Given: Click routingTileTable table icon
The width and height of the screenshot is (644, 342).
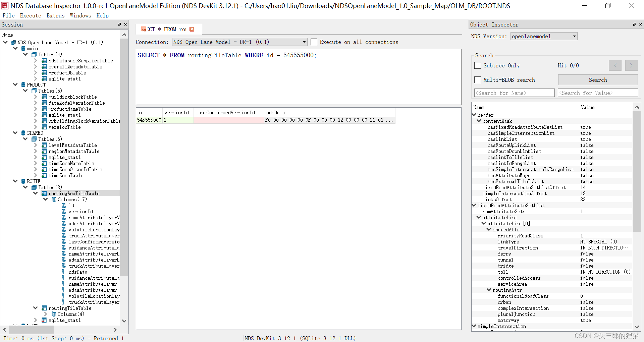Looking at the screenshot, I should [x=44, y=308].
